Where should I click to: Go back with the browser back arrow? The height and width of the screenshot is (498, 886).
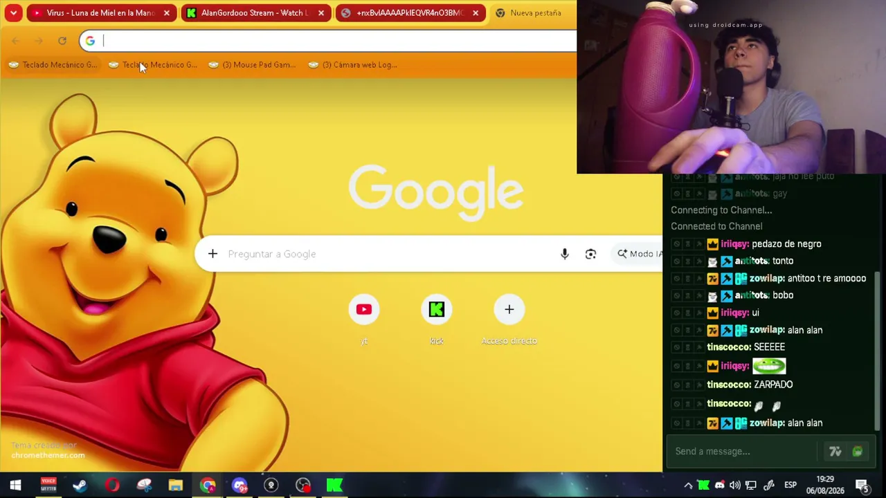click(x=15, y=41)
